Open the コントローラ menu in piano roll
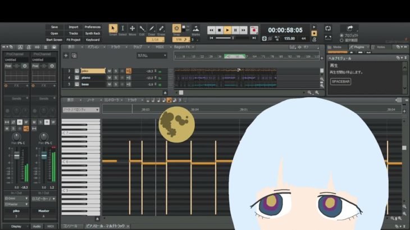 tap(113, 100)
